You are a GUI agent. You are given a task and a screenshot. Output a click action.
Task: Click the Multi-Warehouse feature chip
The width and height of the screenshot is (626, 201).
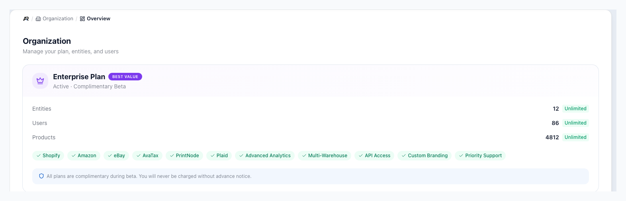[325, 156]
